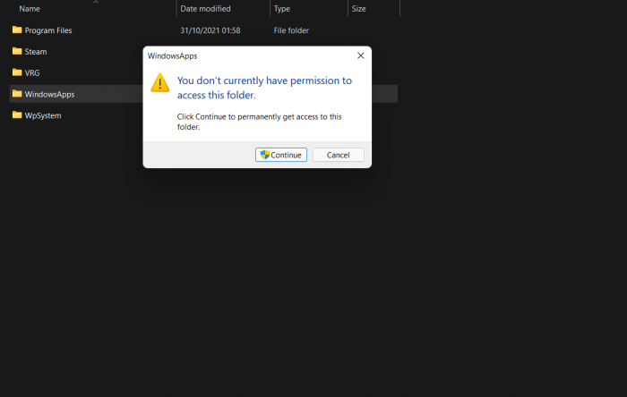627x397 pixels.
Task: Select the Program Files folder icon
Action: pos(17,30)
